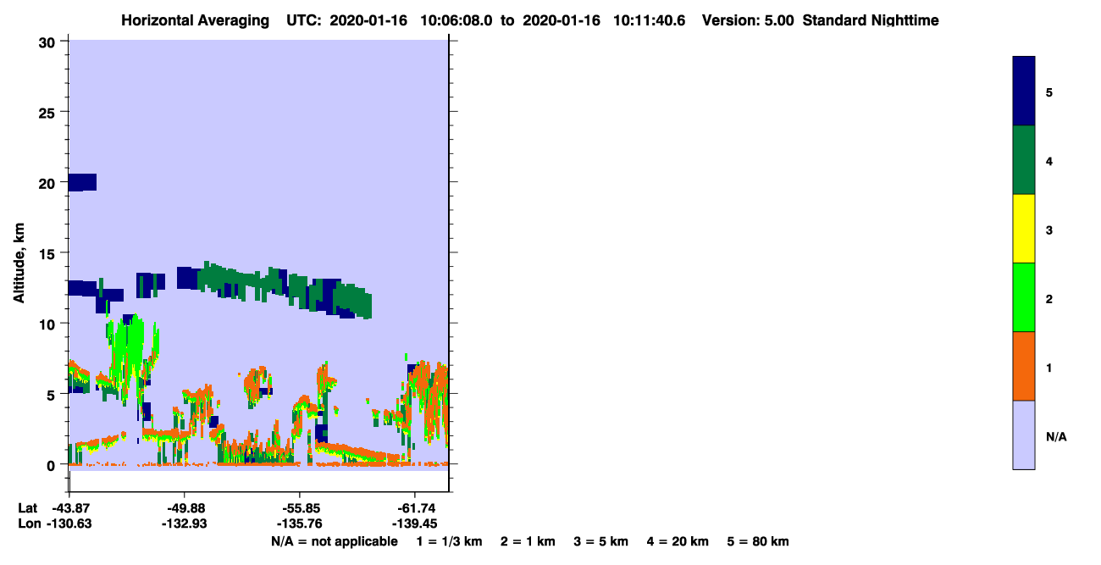Click the lavender N/A colorbar segment

point(1024,435)
